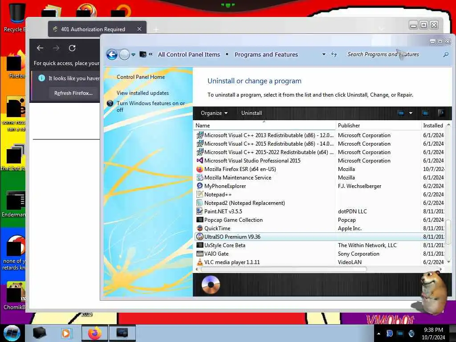This screenshot has width=456, height=342.
Task: Select Microsoft Visual C++ 2015 Redistributable (x86) icon
Action: (200, 144)
